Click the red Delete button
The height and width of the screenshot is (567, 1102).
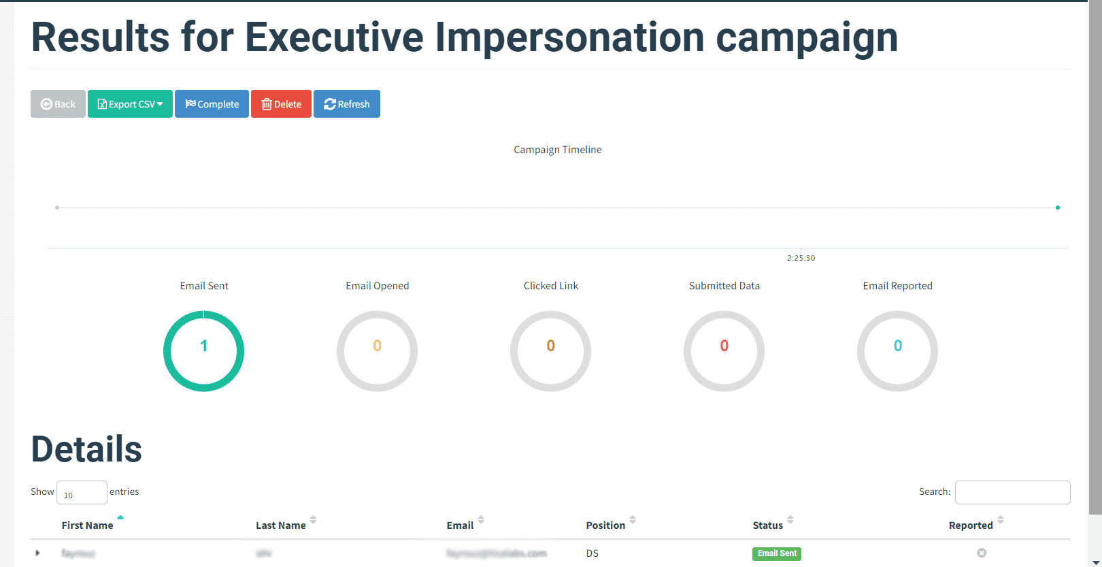[281, 104]
